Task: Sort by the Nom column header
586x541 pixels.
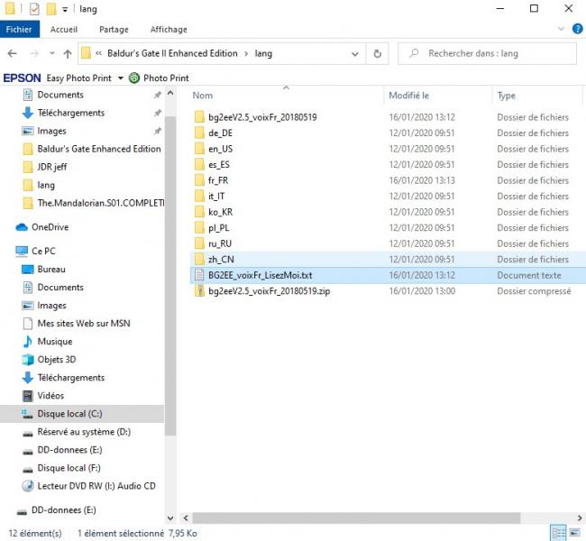Action: tap(203, 96)
